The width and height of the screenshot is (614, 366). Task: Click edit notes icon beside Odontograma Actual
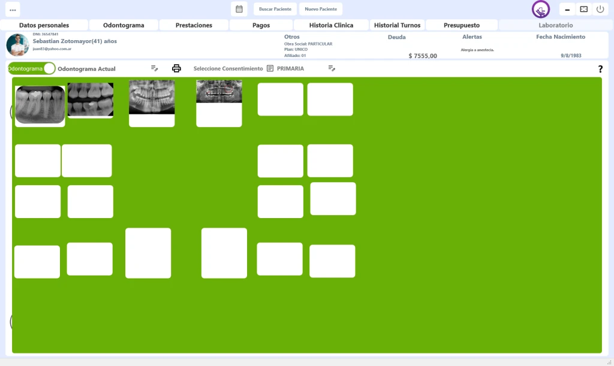tap(154, 68)
